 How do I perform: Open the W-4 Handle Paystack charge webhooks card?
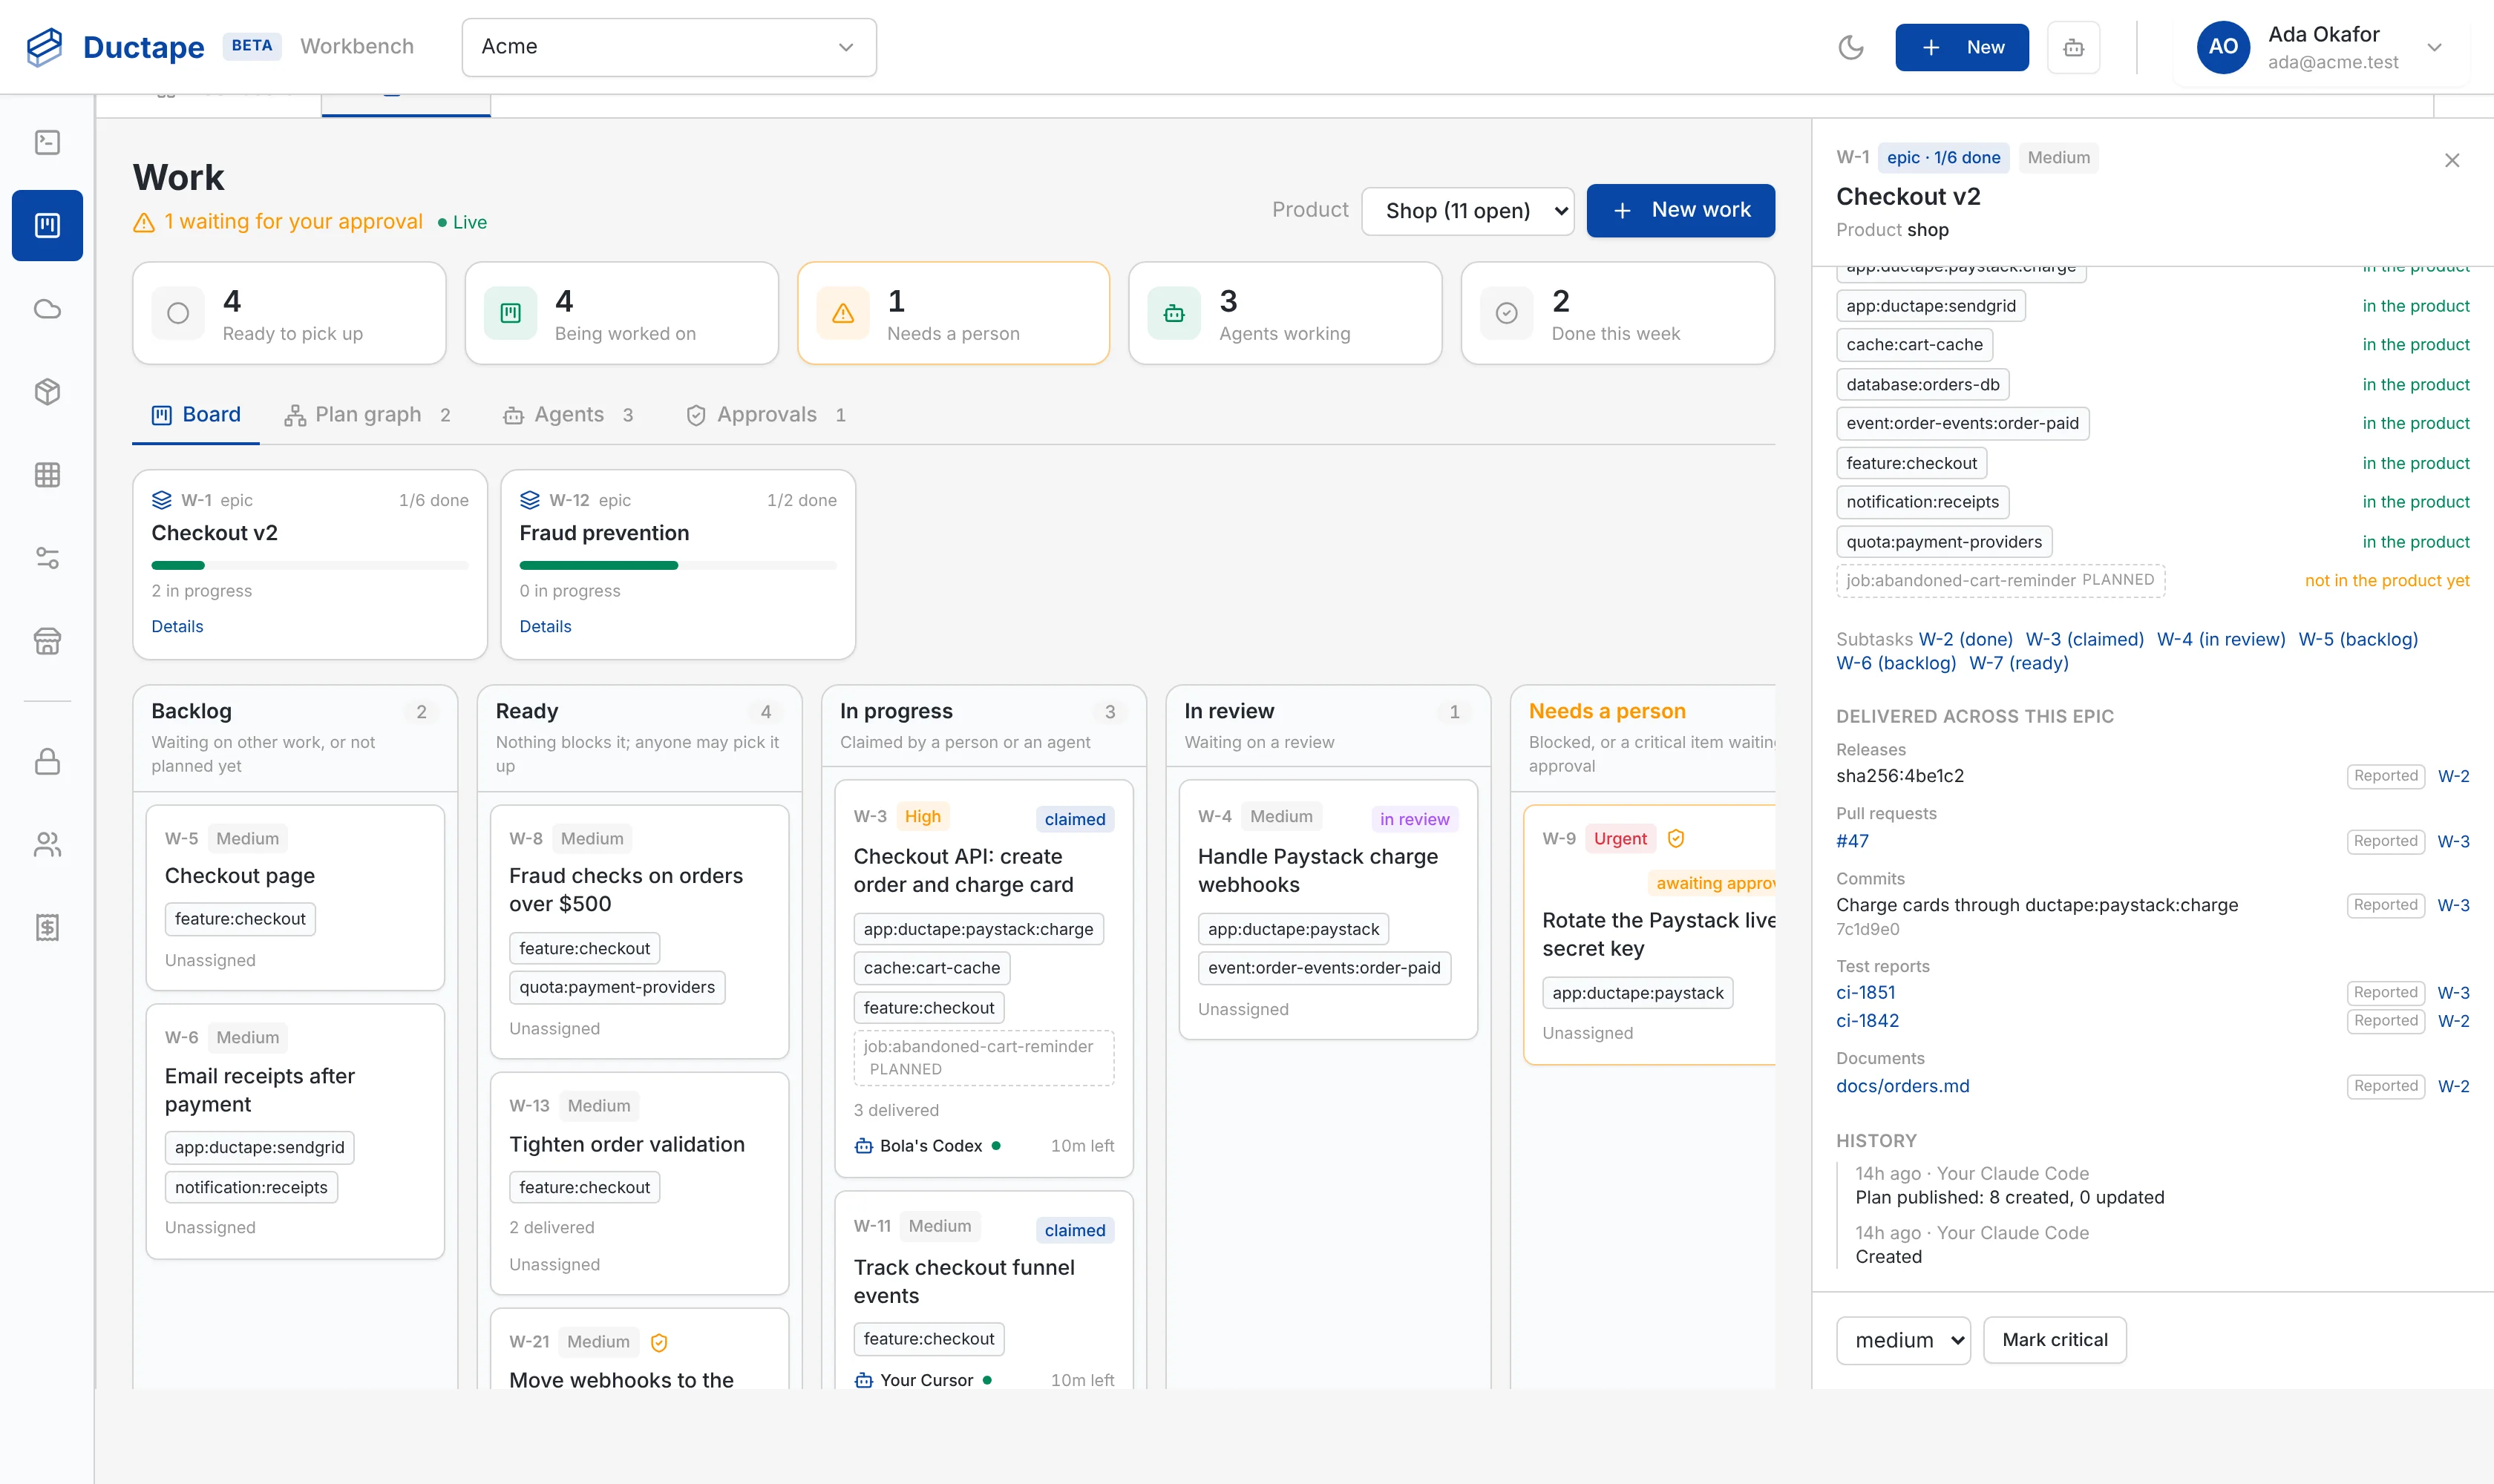1327,909
